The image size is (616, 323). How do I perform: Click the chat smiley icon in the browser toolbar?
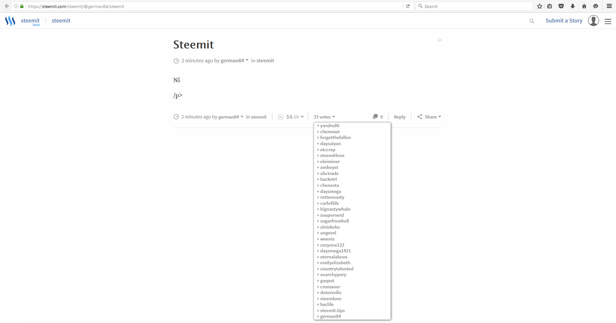(596, 6)
